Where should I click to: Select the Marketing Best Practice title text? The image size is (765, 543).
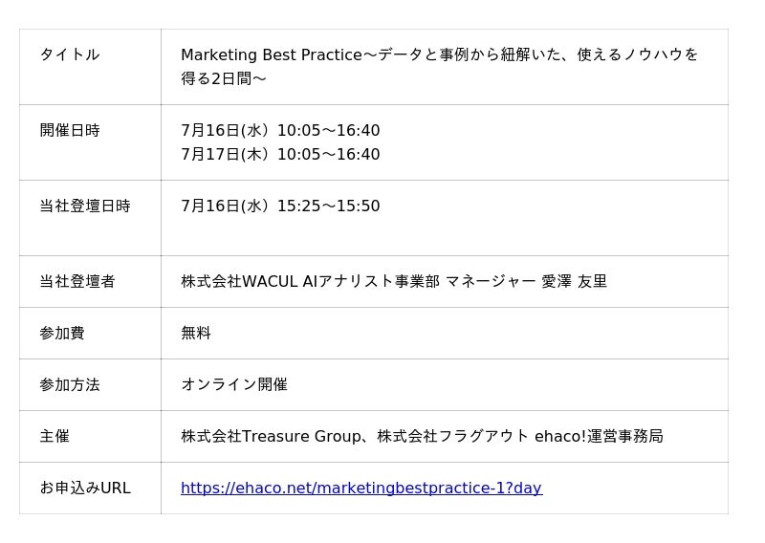coord(439,66)
